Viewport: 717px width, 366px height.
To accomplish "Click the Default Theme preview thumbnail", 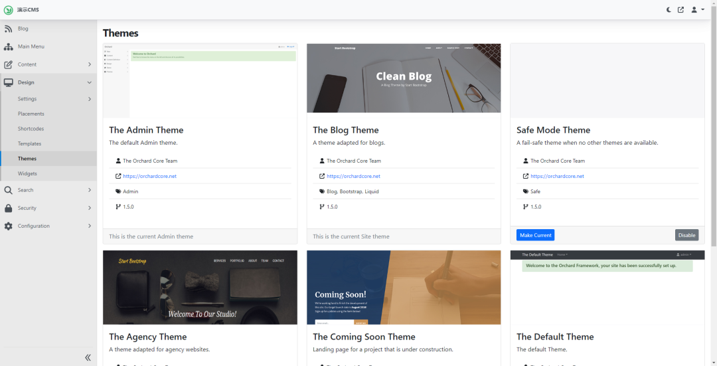I will coord(607,288).
